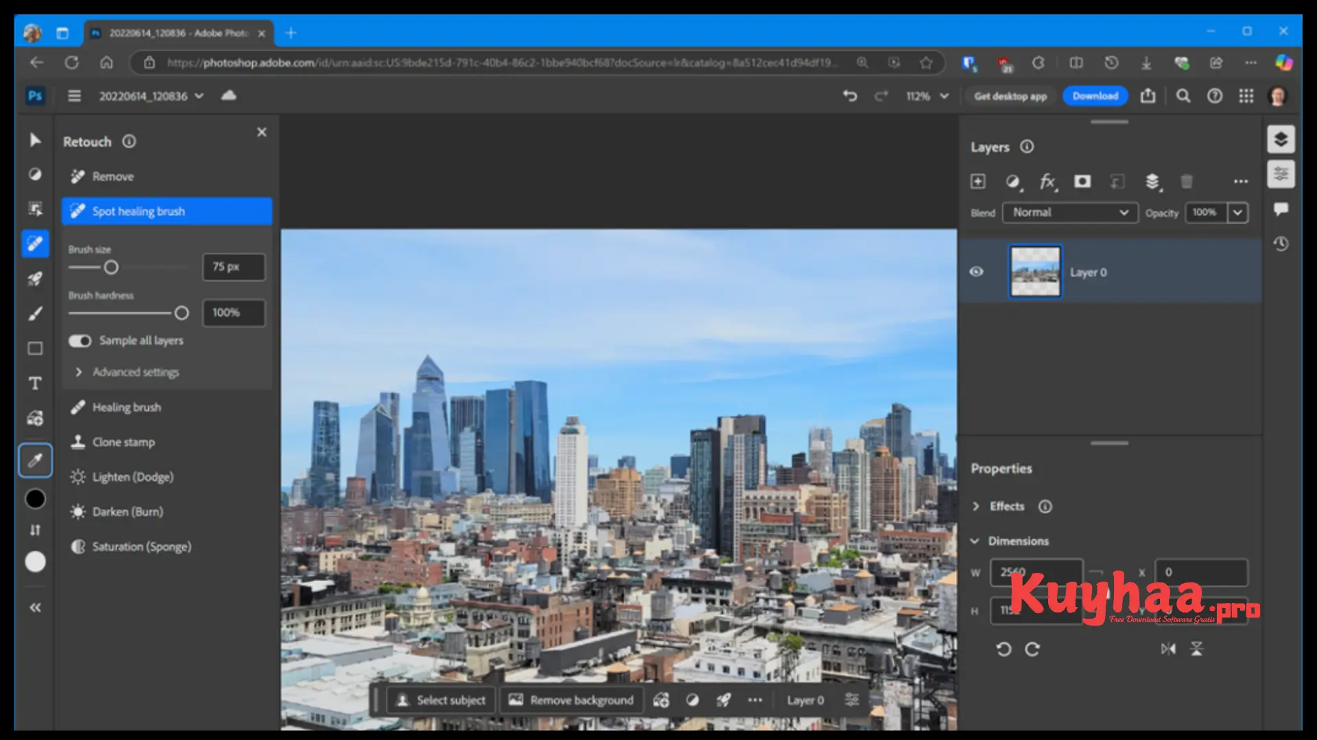
Task: Close the Retouch panel
Action: pos(261,132)
